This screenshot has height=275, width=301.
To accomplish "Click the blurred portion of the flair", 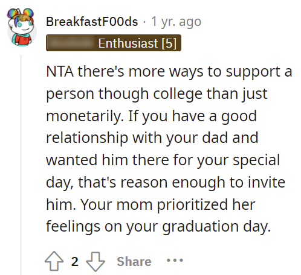I will (x=71, y=43).
